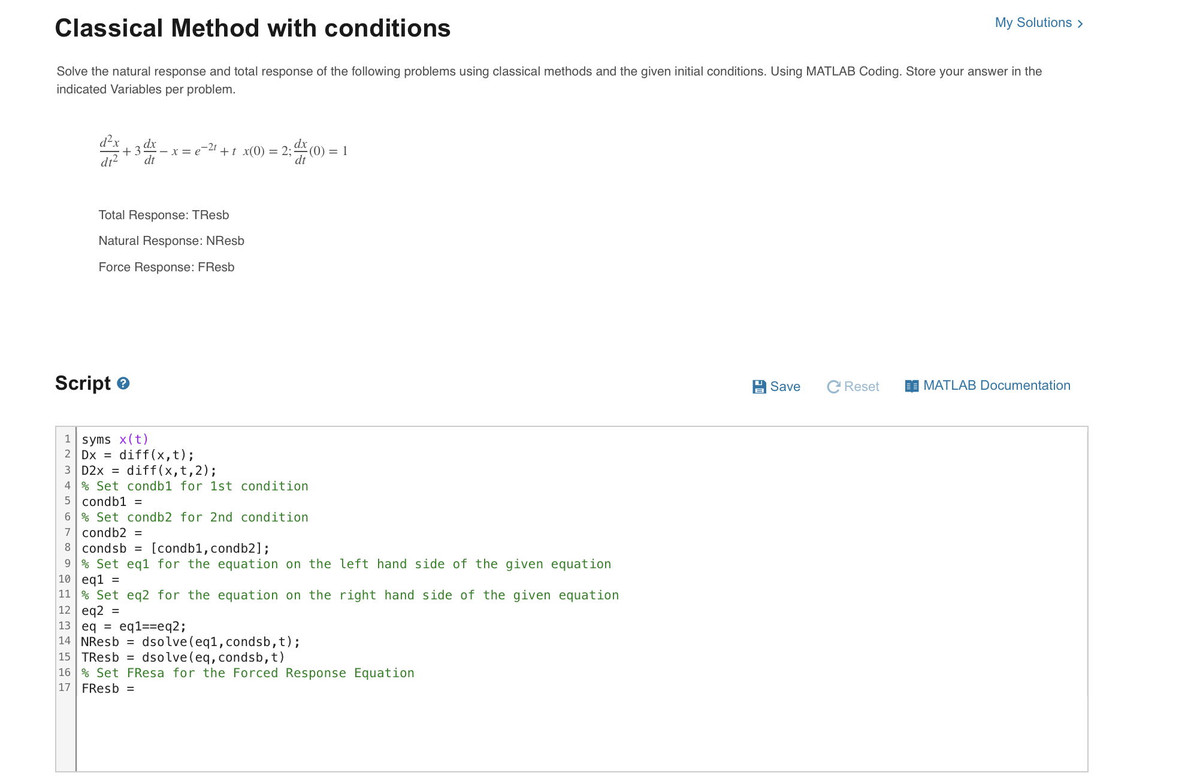
Task: Click the TResb dsolve code line
Action: click(x=183, y=657)
